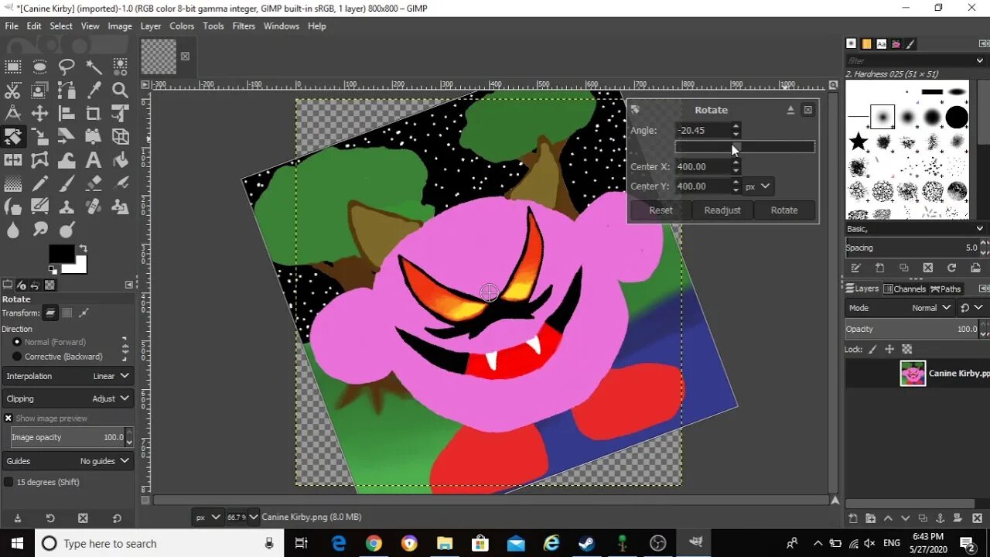Screen dimensions: 990x557
Task: Open the Colors menu
Action: point(182,26)
